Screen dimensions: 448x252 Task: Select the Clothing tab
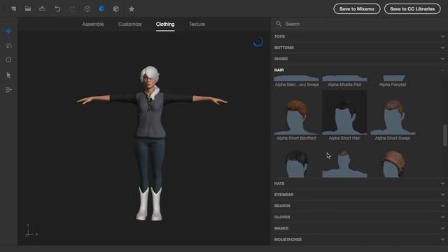(165, 24)
